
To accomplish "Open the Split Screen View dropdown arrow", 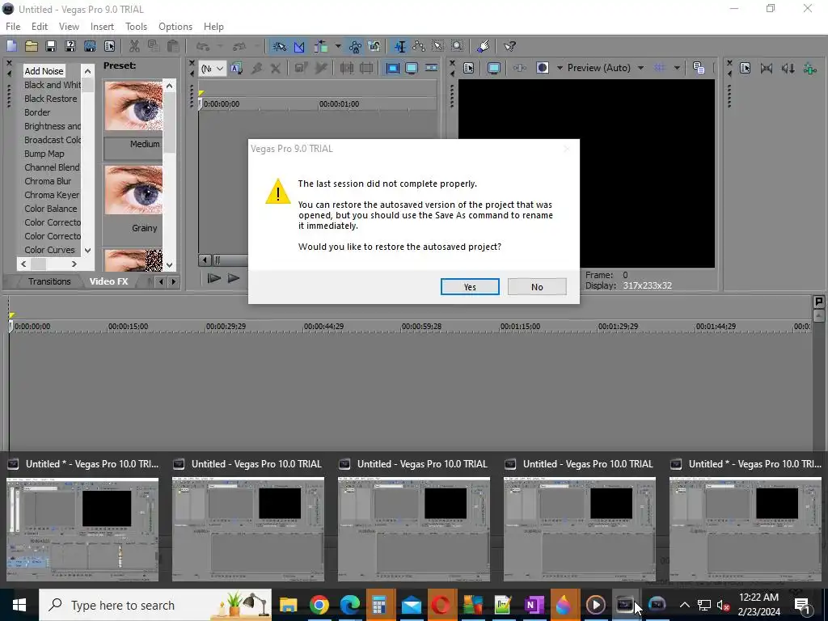I will 560,68.
